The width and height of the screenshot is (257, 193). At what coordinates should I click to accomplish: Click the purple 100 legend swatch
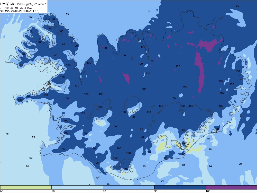[x=231, y=187]
